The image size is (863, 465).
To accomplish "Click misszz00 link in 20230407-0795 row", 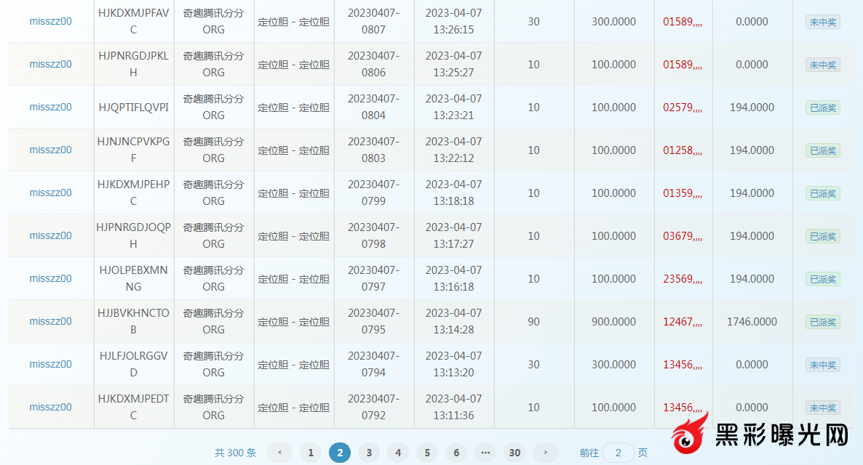I will tap(51, 322).
